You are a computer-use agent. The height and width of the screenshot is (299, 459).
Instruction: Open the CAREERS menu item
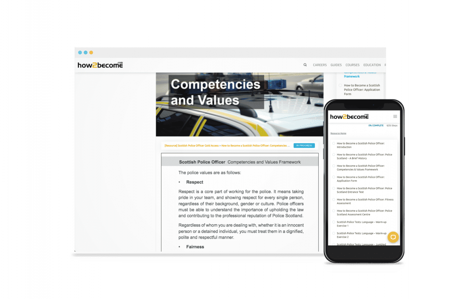pos(320,65)
